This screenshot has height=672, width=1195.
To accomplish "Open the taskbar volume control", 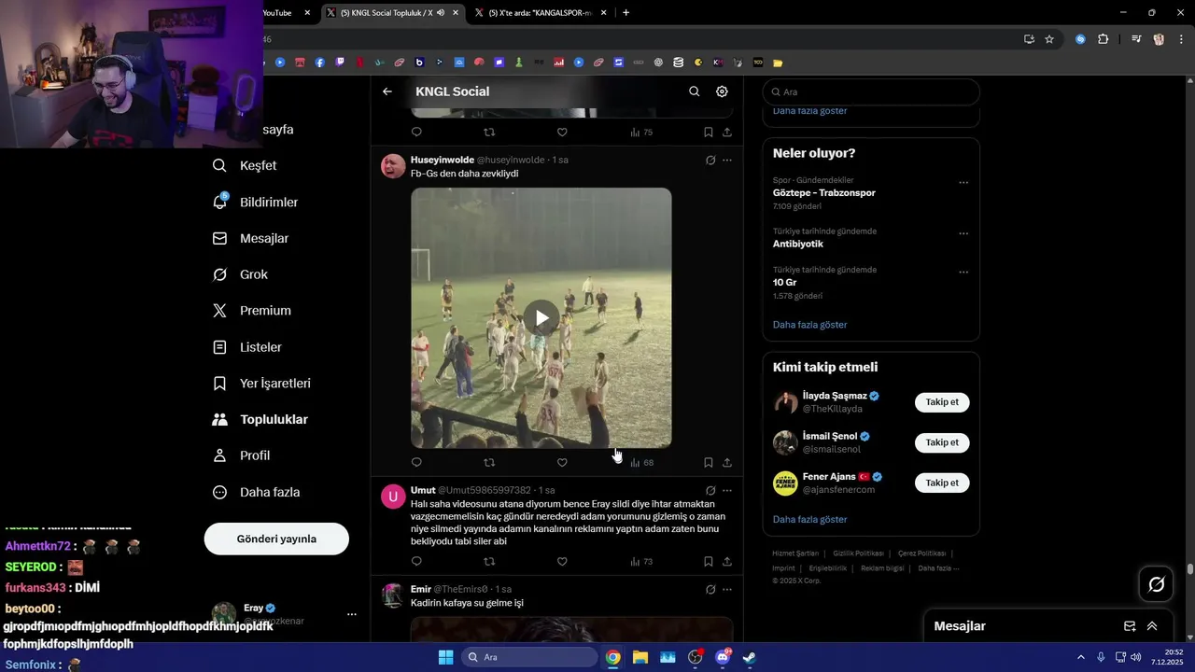I will 1135,657.
